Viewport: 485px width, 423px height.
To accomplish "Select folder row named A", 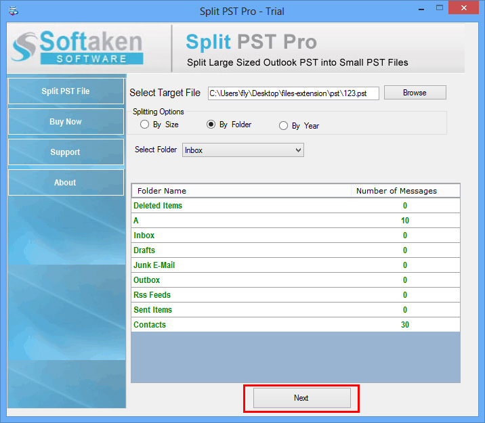I will 295,221.
